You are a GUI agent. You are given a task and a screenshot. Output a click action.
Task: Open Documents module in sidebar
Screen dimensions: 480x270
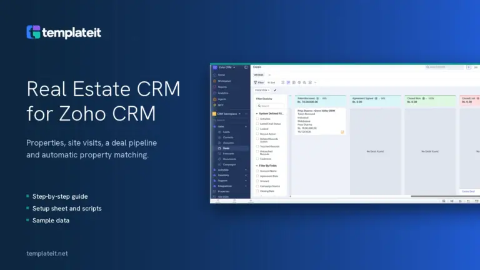(x=229, y=159)
